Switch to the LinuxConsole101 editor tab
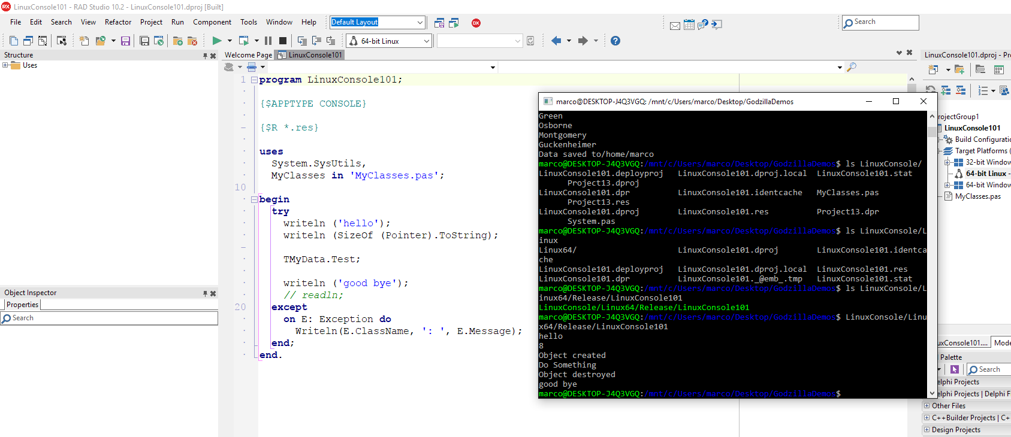This screenshot has width=1011, height=437. click(x=310, y=55)
